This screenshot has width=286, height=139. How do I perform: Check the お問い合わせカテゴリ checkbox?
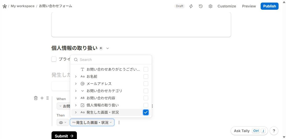(146, 91)
